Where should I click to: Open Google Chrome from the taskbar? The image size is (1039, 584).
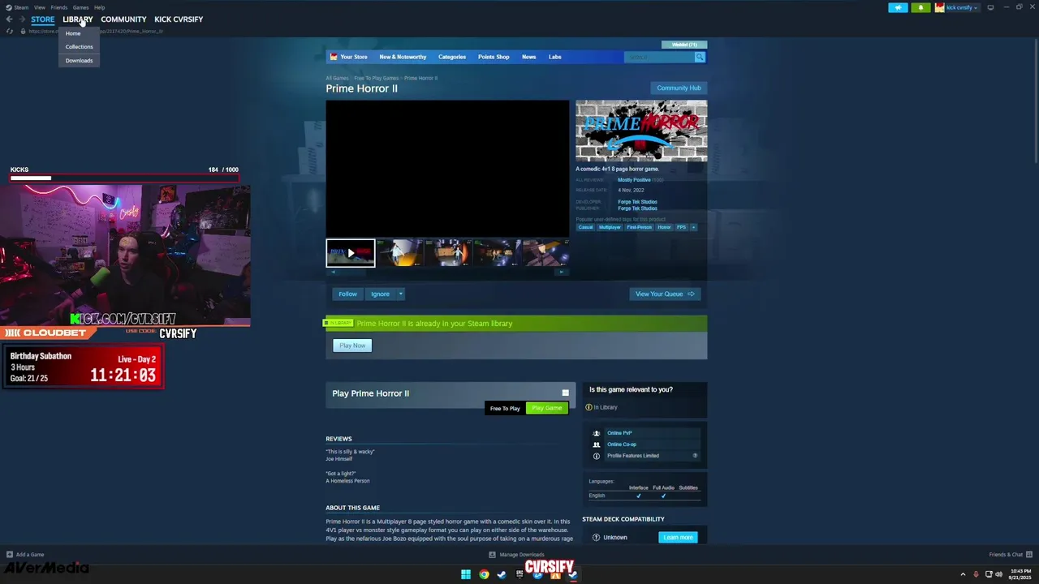click(x=484, y=574)
